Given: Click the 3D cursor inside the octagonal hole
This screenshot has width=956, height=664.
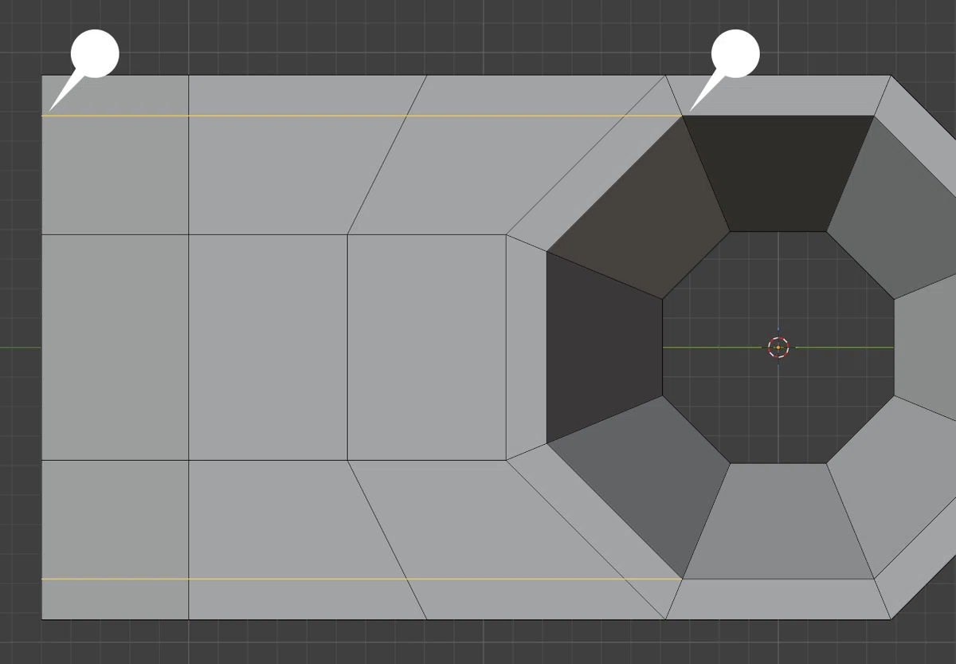Looking at the screenshot, I should click(x=778, y=348).
